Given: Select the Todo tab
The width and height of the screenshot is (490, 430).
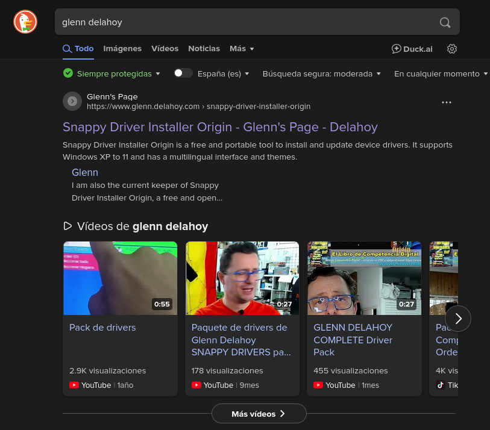Looking at the screenshot, I should [x=78, y=49].
